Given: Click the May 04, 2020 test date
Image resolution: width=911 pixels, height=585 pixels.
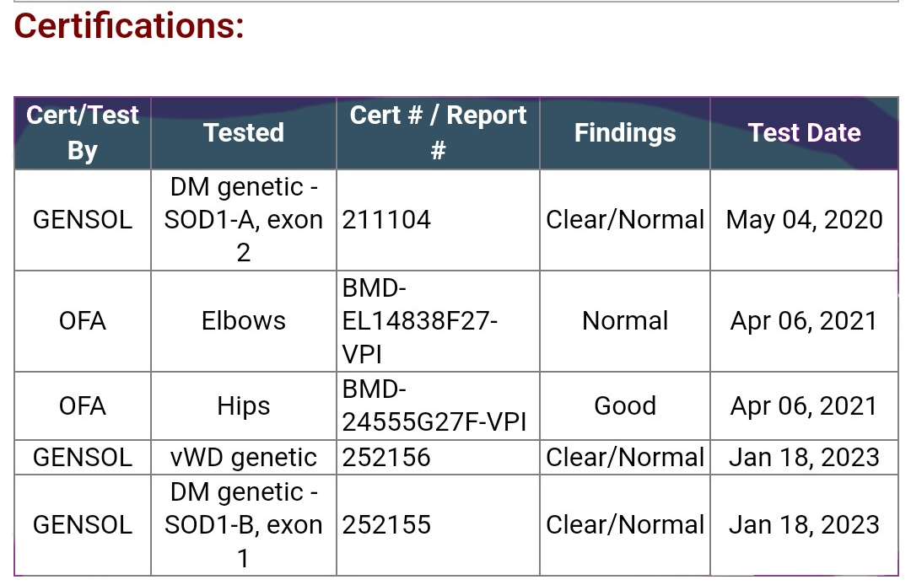Looking at the screenshot, I should click(804, 220).
